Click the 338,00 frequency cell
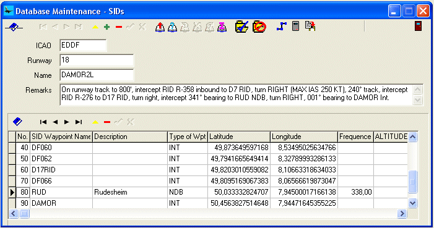This screenshot has height=228, width=434. pyautogui.click(x=355, y=192)
